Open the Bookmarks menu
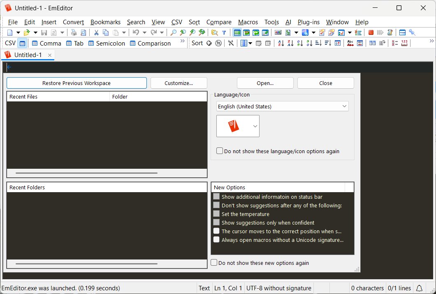 105,22
